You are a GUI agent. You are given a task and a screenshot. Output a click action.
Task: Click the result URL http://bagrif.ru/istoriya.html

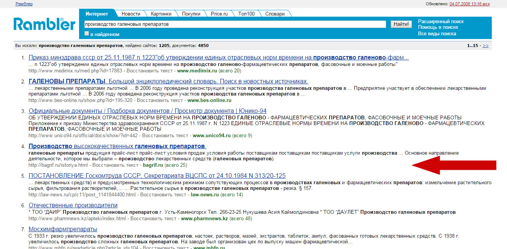59,165
